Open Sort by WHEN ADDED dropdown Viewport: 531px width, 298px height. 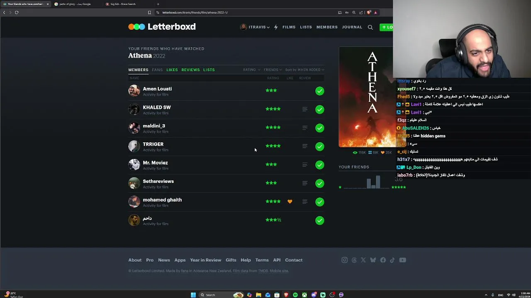(304, 70)
